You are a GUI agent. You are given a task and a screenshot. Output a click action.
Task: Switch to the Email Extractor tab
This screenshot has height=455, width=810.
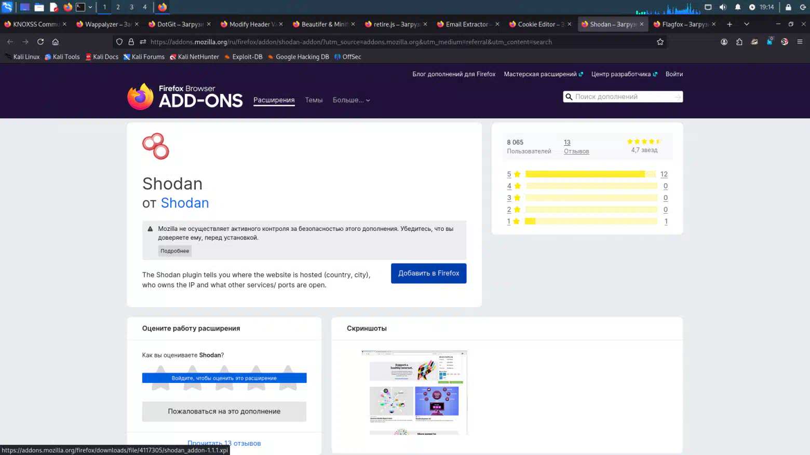[468, 24]
